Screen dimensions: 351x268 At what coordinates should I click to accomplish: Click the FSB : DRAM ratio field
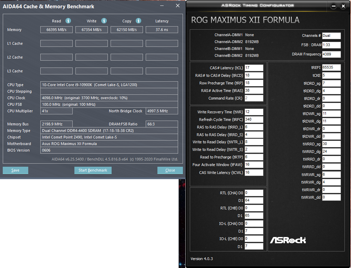332,44
